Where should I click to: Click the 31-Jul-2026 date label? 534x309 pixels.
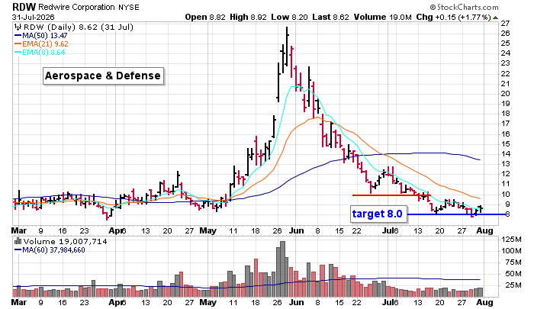pyautogui.click(x=33, y=17)
